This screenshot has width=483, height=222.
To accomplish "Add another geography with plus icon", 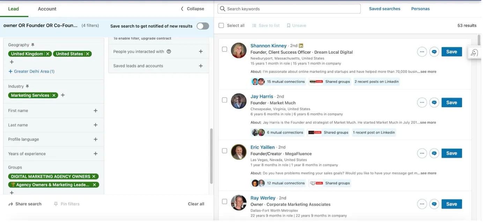I will tap(12, 62).
